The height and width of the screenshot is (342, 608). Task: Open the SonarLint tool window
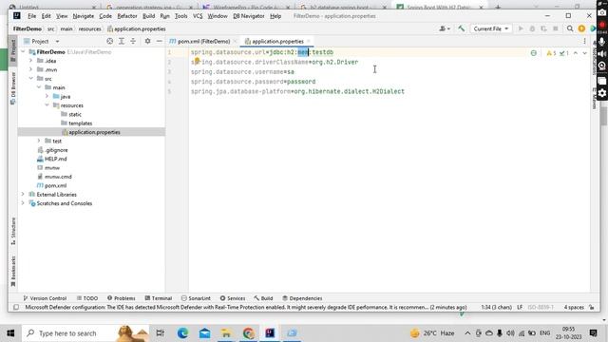[196, 298]
